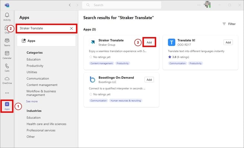Select Education under Industries
244x148 pixels.
pyautogui.click(x=34, y=118)
